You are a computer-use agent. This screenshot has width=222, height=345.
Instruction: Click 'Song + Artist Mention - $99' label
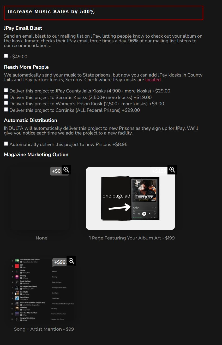coord(44,329)
